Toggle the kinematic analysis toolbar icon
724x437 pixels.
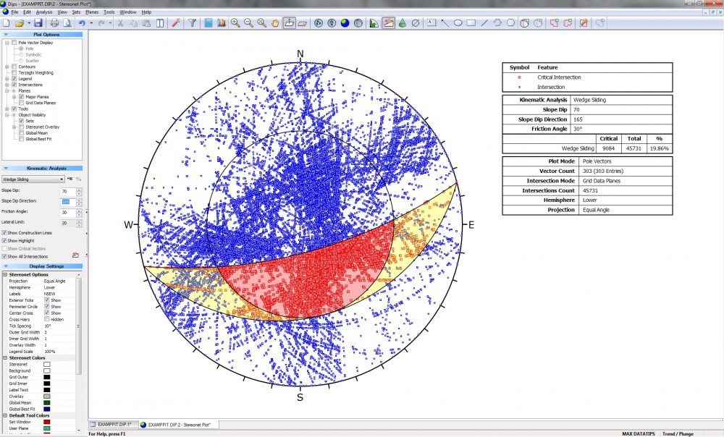389,23
